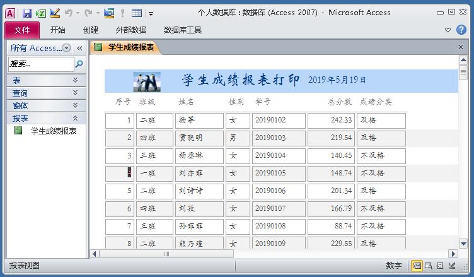Image resolution: width=474 pixels, height=277 pixels.
Task: Minimize the ribbon with the heart-shaped arrow
Action: [x=448, y=30]
